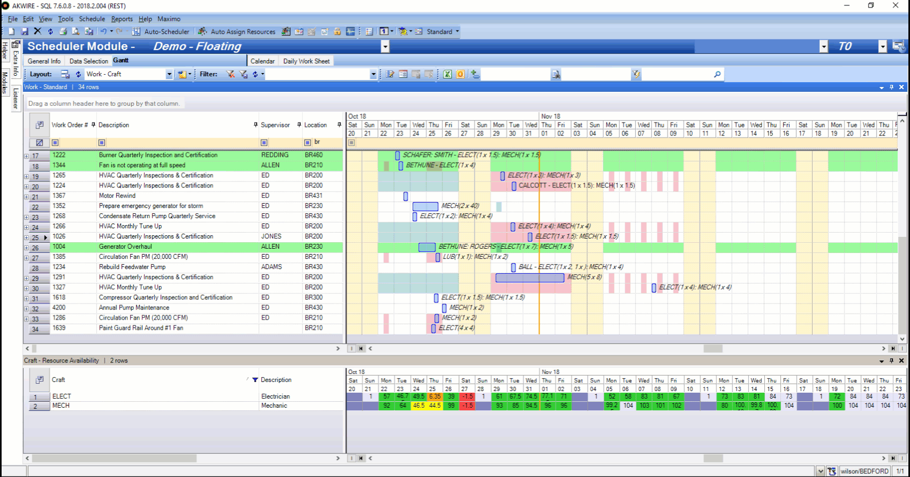Toggle filter box under Supervisor column
The width and height of the screenshot is (910, 477).
264,143
